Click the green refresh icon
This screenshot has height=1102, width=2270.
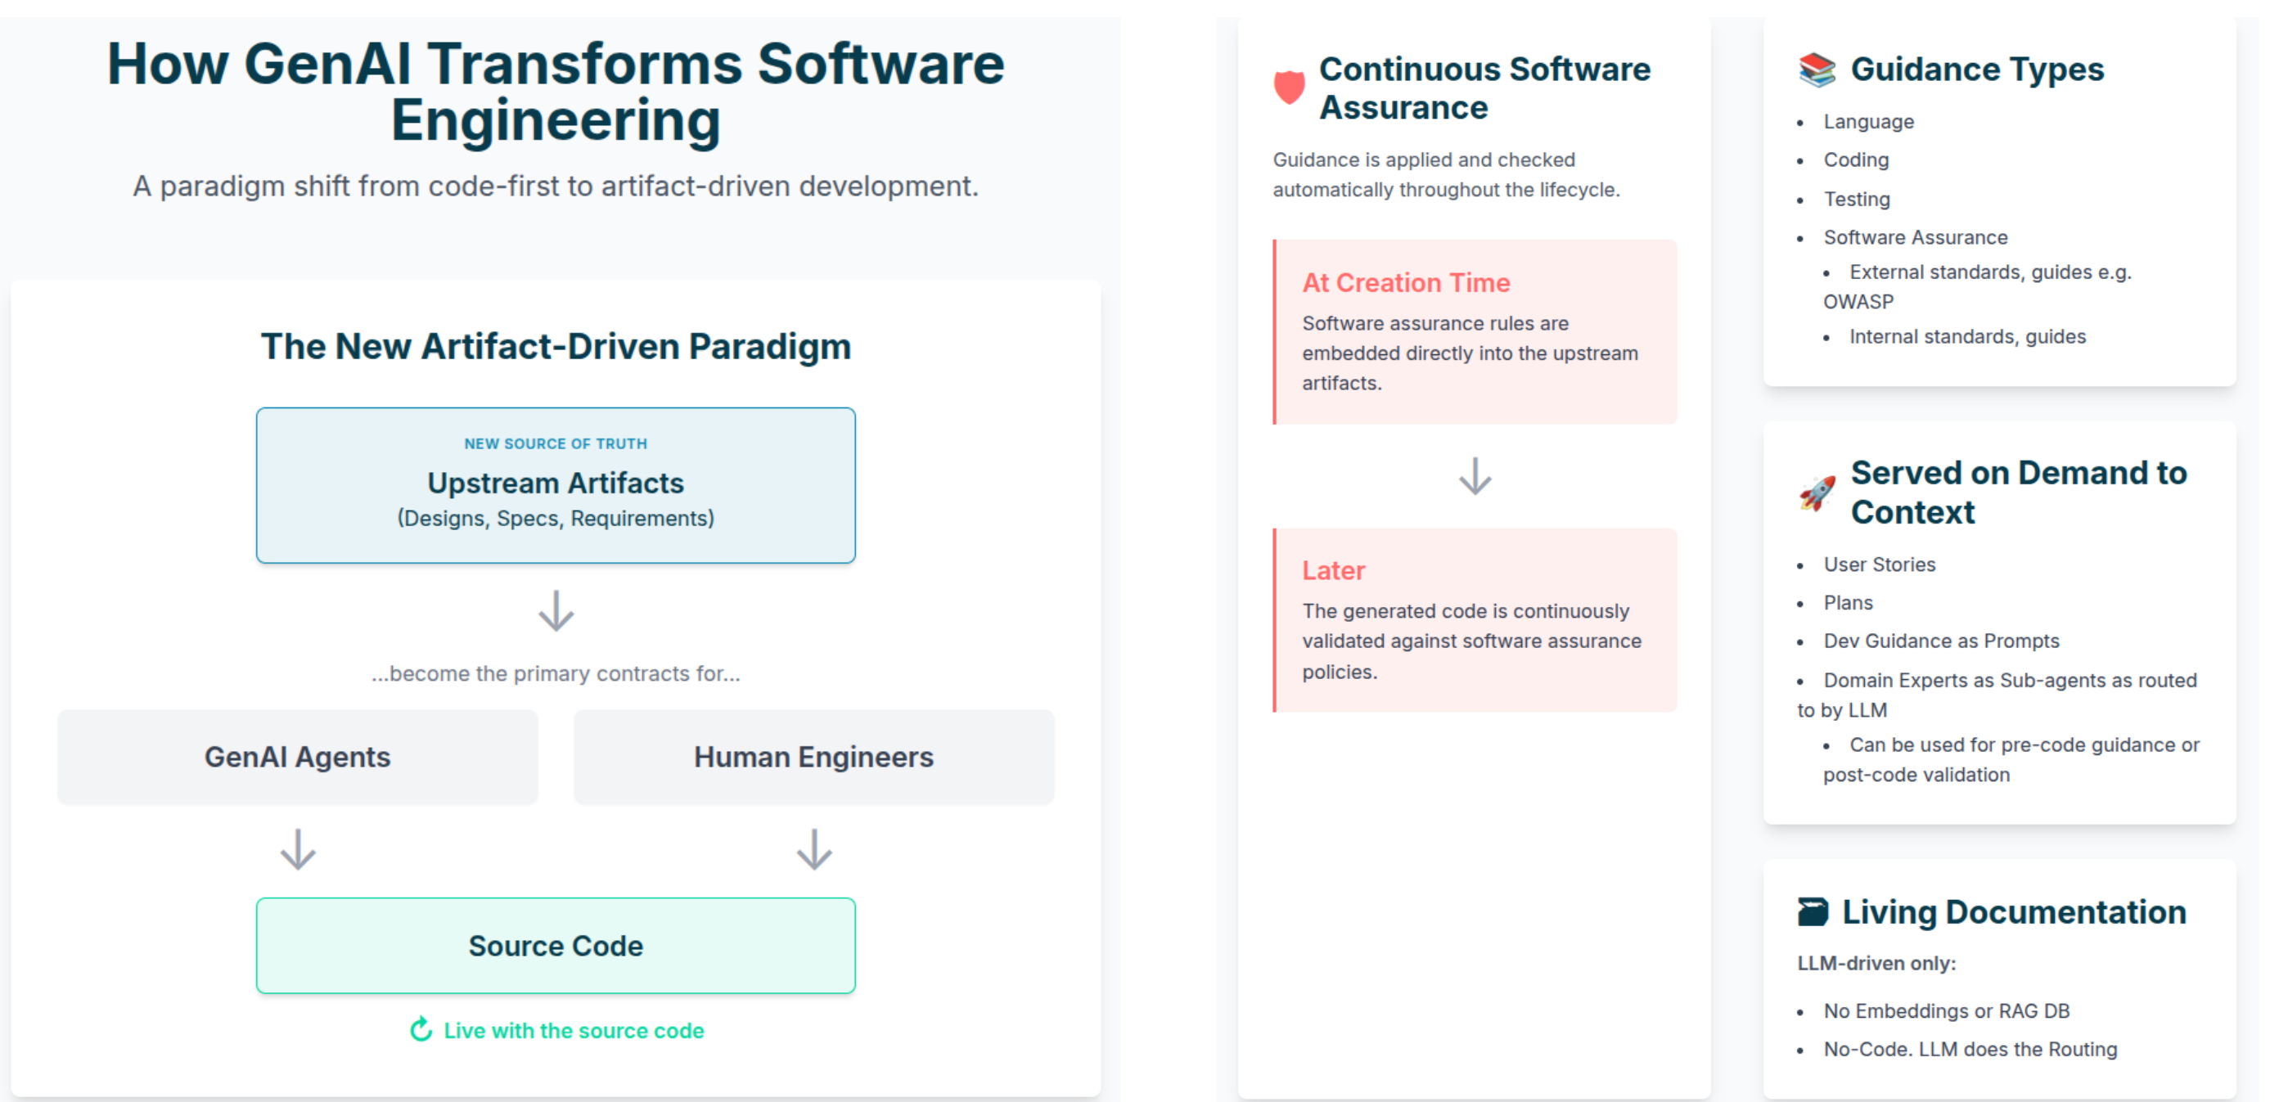point(421,1030)
